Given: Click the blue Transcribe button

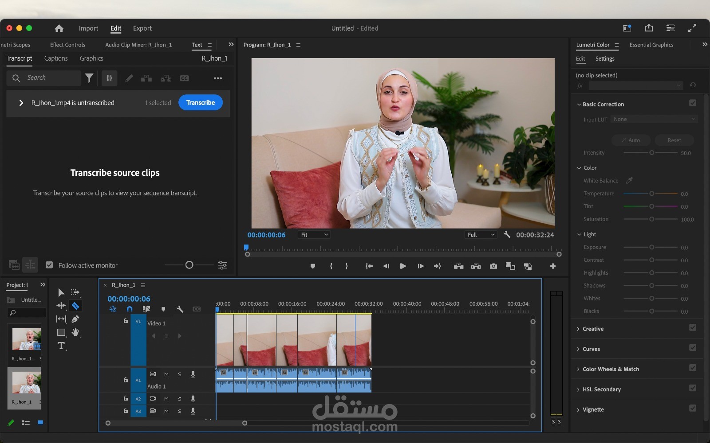Looking at the screenshot, I should [x=201, y=102].
